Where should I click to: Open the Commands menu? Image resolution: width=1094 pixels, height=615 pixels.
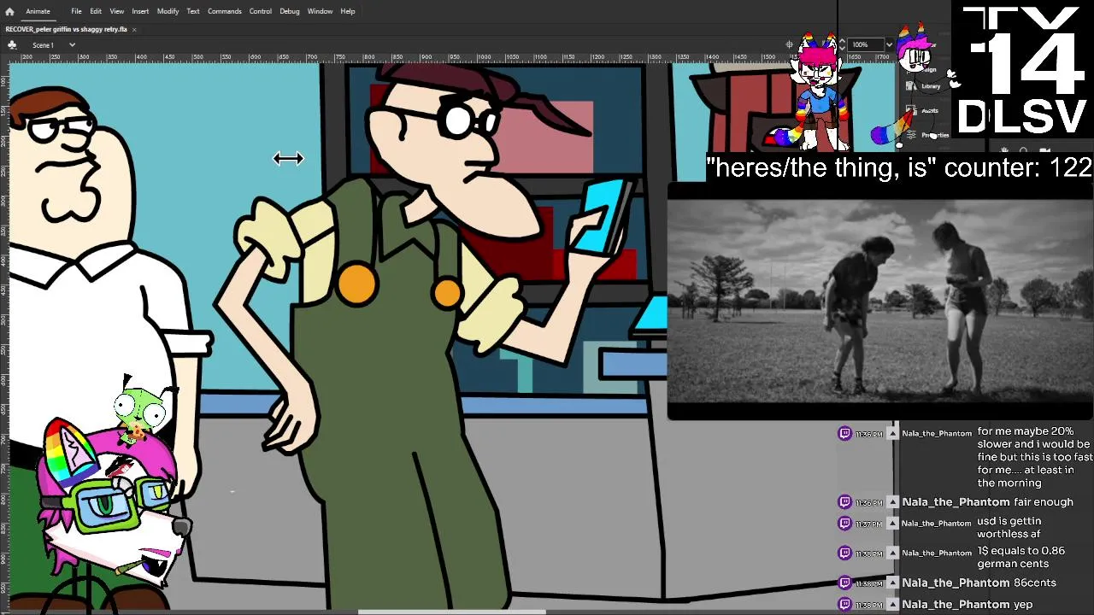coord(224,11)
